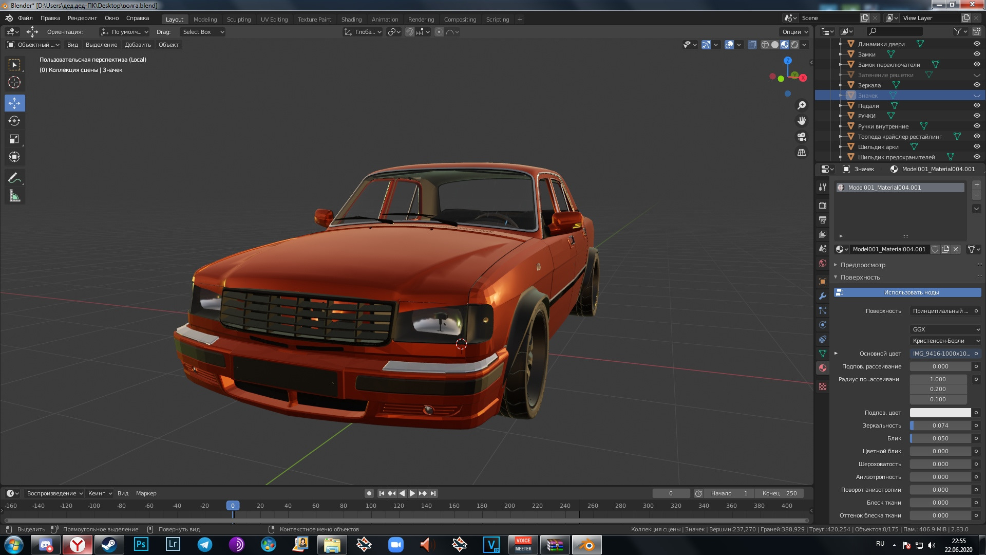Expand the Предпросмотр panel
The height and width of the screenshot is (555, 986).
[863, 265]
